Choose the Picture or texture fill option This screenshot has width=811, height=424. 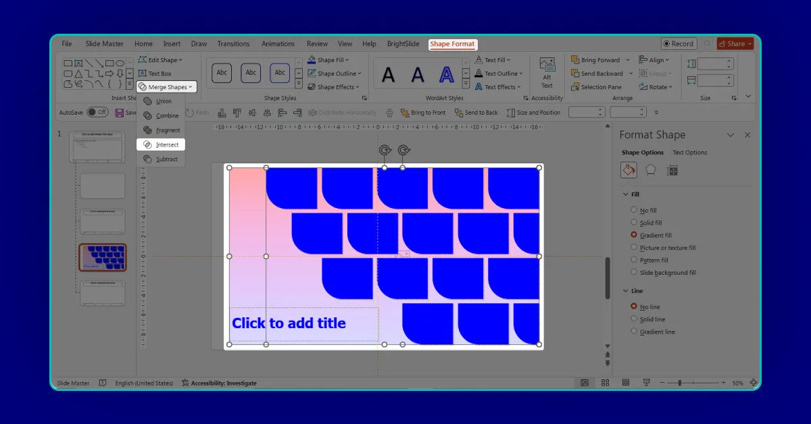(x=634, y=248)
